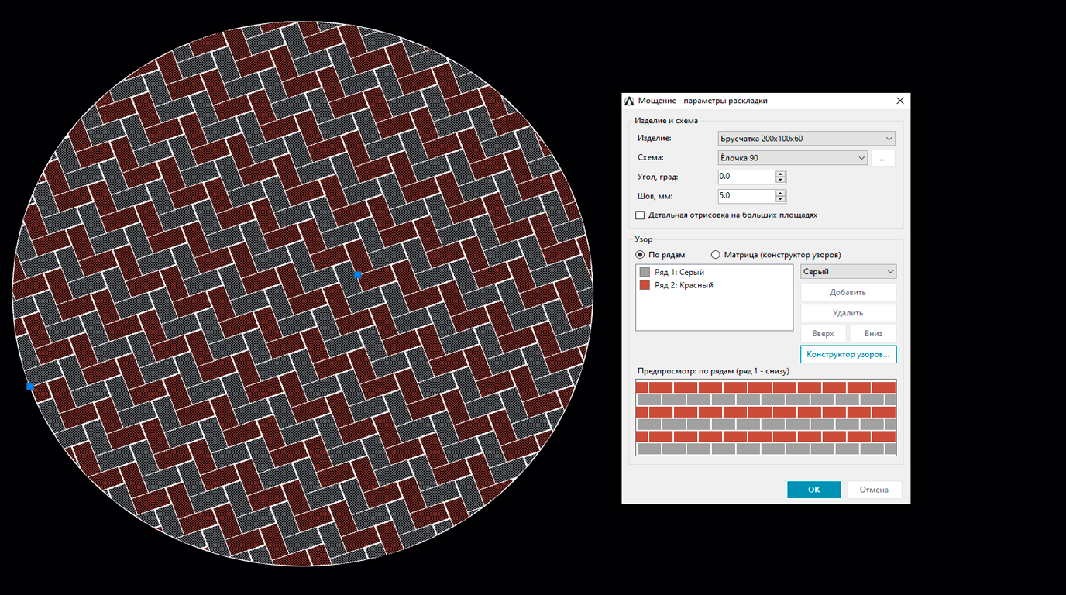Click the blue grip at circle center
This screenshot has height=595, width=1066.
[x=358, y=275]
